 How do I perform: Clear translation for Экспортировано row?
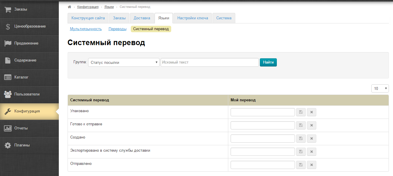coord(312,152)
